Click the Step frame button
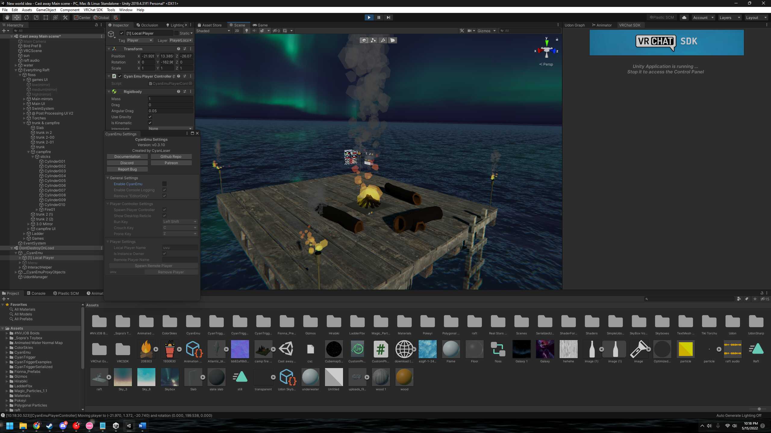This screenshot has height=433, width=771. (x=389, y=17)
